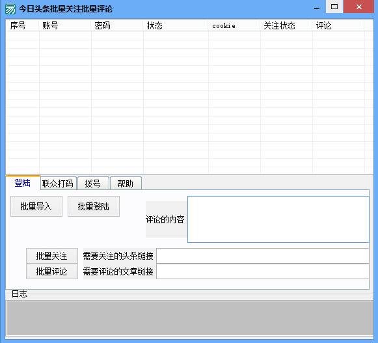
Task: Click inside the gray 日志 log area
Action: [190, 318]
